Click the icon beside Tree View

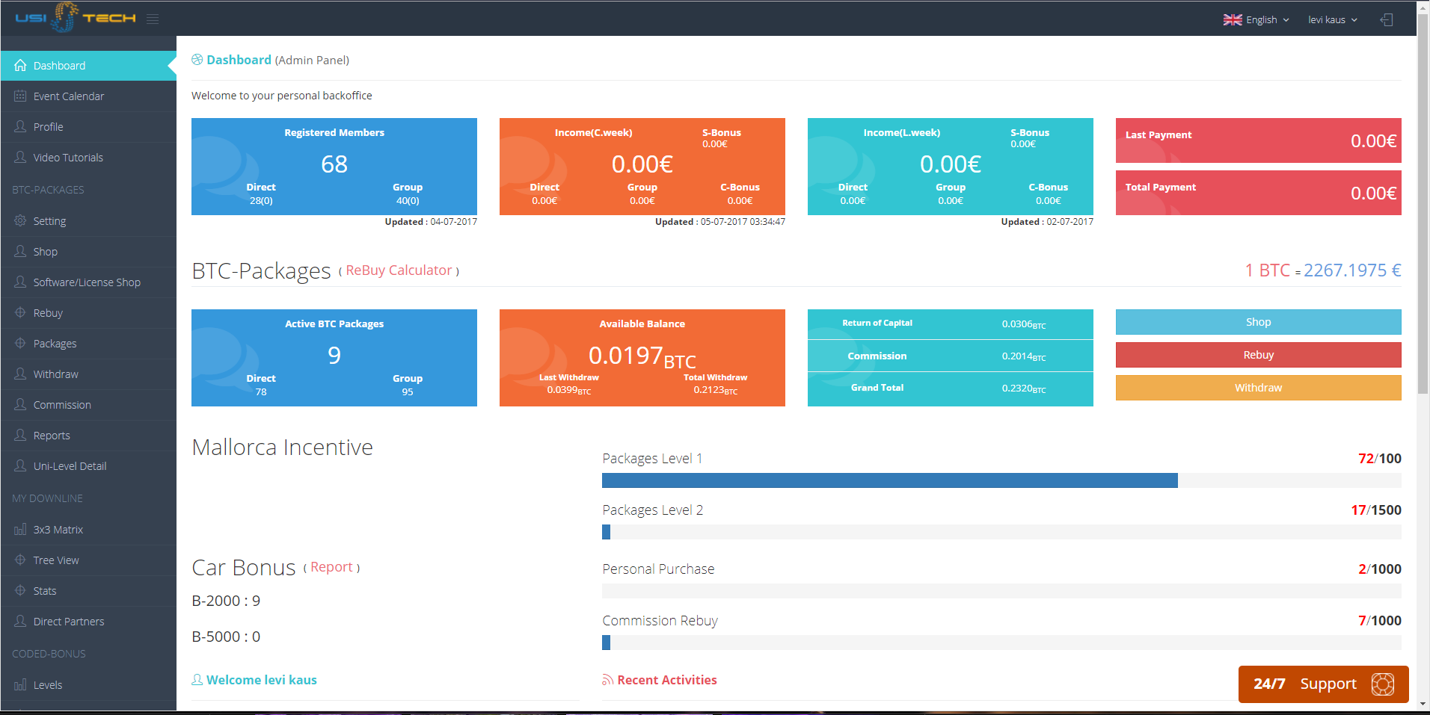(x=20, y=560)
